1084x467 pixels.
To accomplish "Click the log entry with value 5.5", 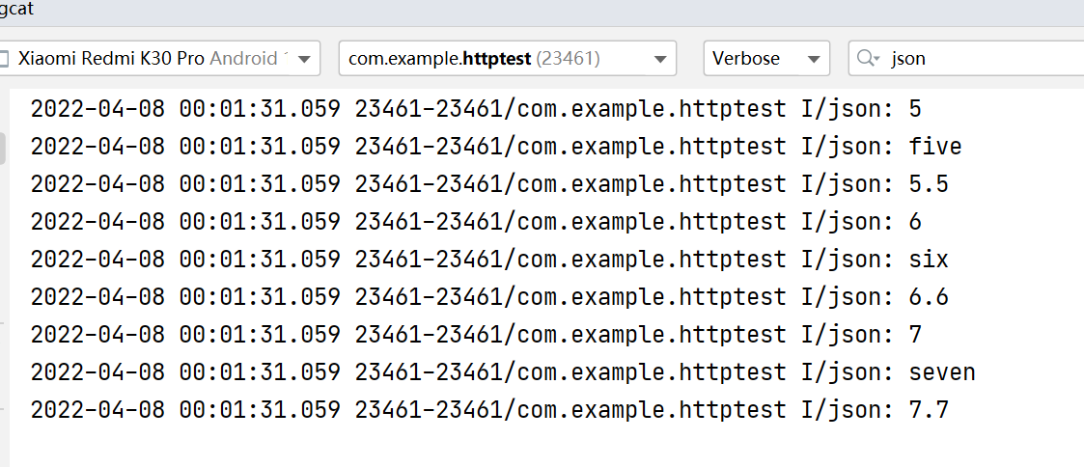I will (489, 183).
